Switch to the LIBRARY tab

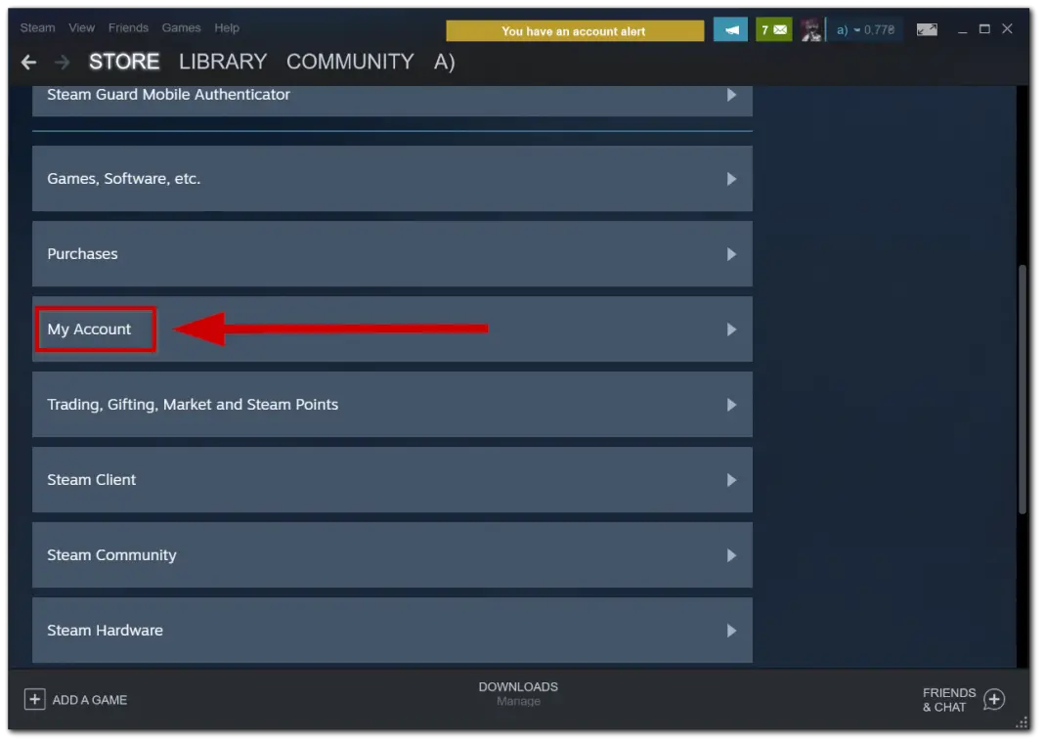tap(222, 62)
